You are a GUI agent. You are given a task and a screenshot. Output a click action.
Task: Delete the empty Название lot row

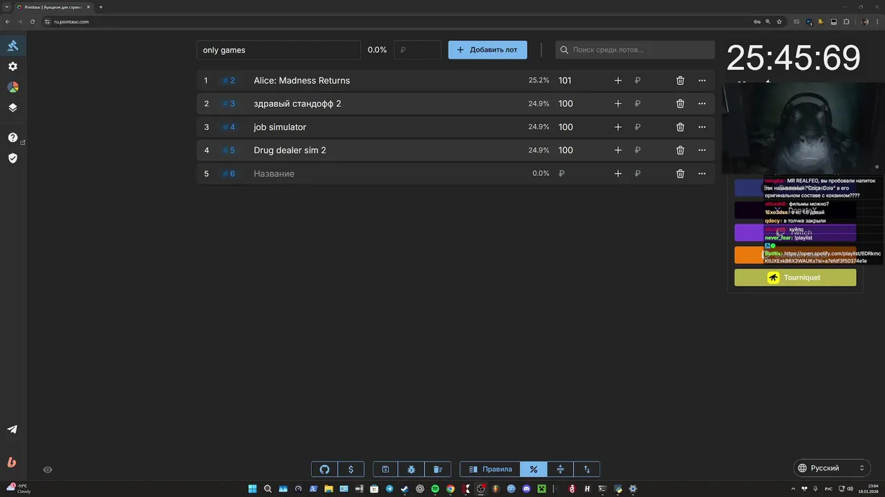coord(680,174)
